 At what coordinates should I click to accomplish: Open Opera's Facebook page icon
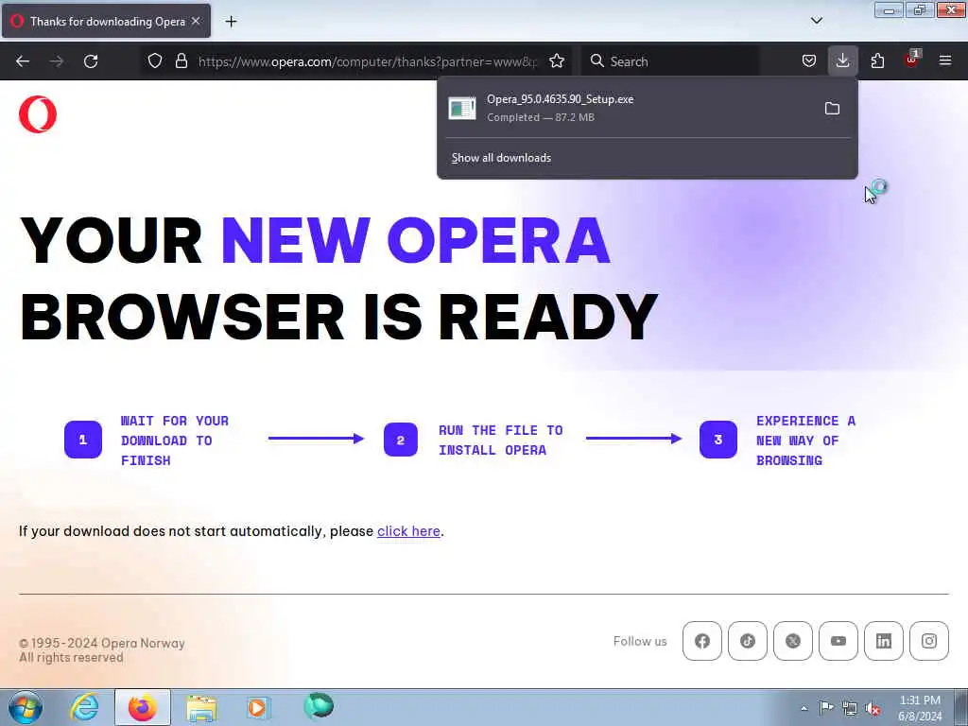pos(702,641)
